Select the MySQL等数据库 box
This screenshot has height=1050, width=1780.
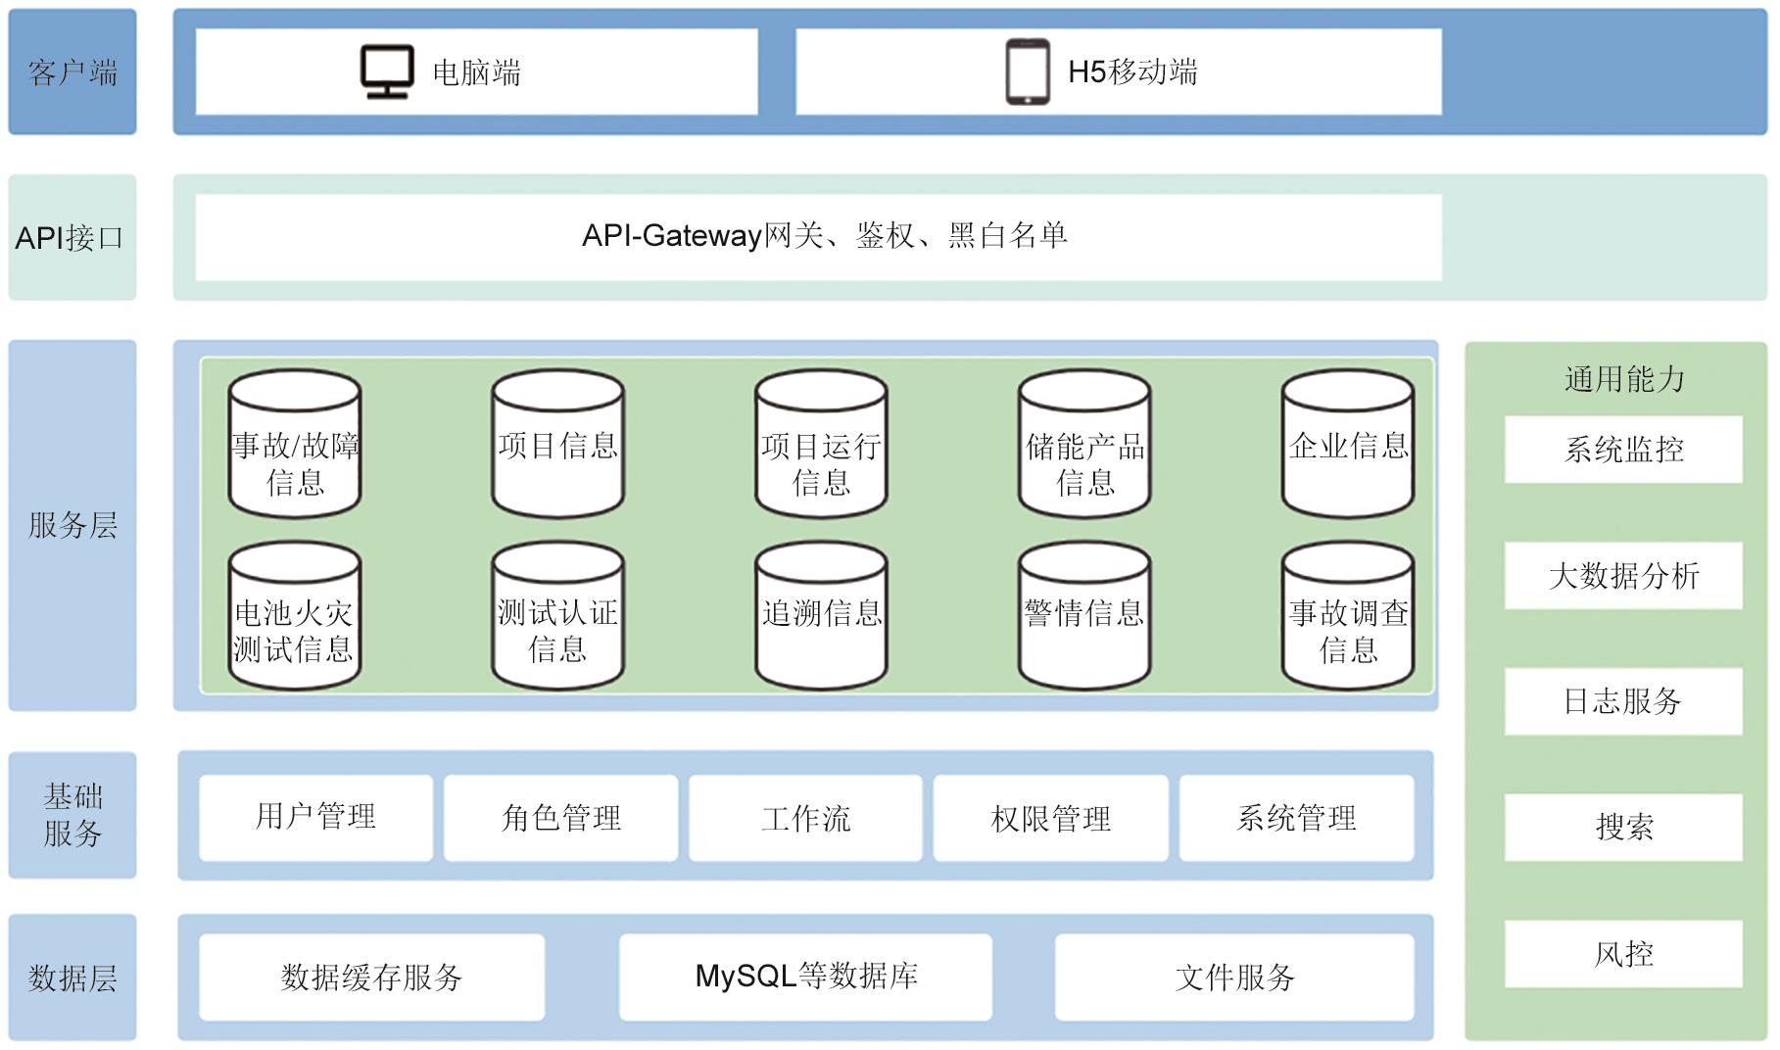805,977
